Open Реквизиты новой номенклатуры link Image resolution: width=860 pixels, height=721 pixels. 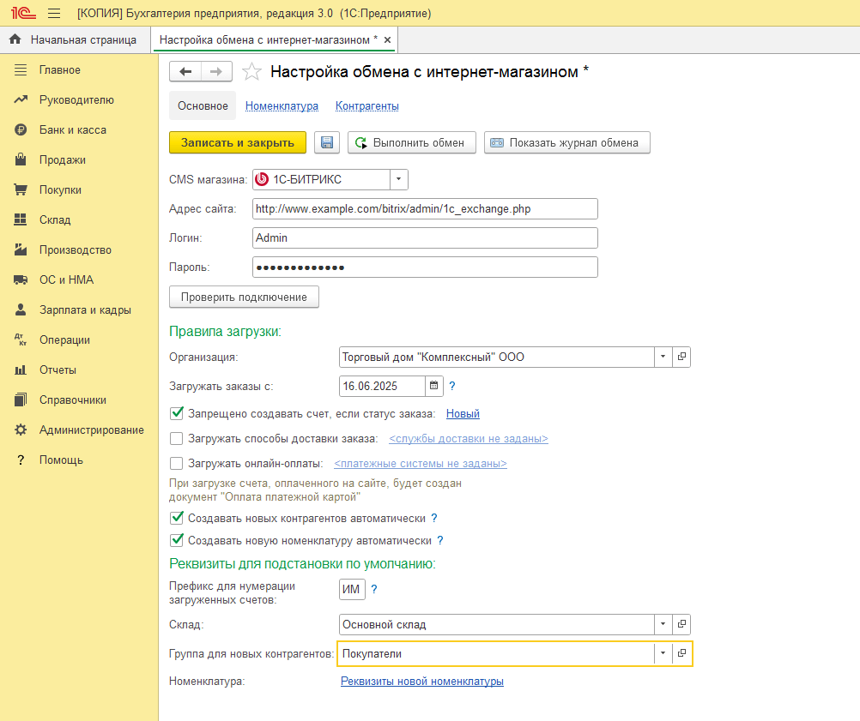pos(422,681)
